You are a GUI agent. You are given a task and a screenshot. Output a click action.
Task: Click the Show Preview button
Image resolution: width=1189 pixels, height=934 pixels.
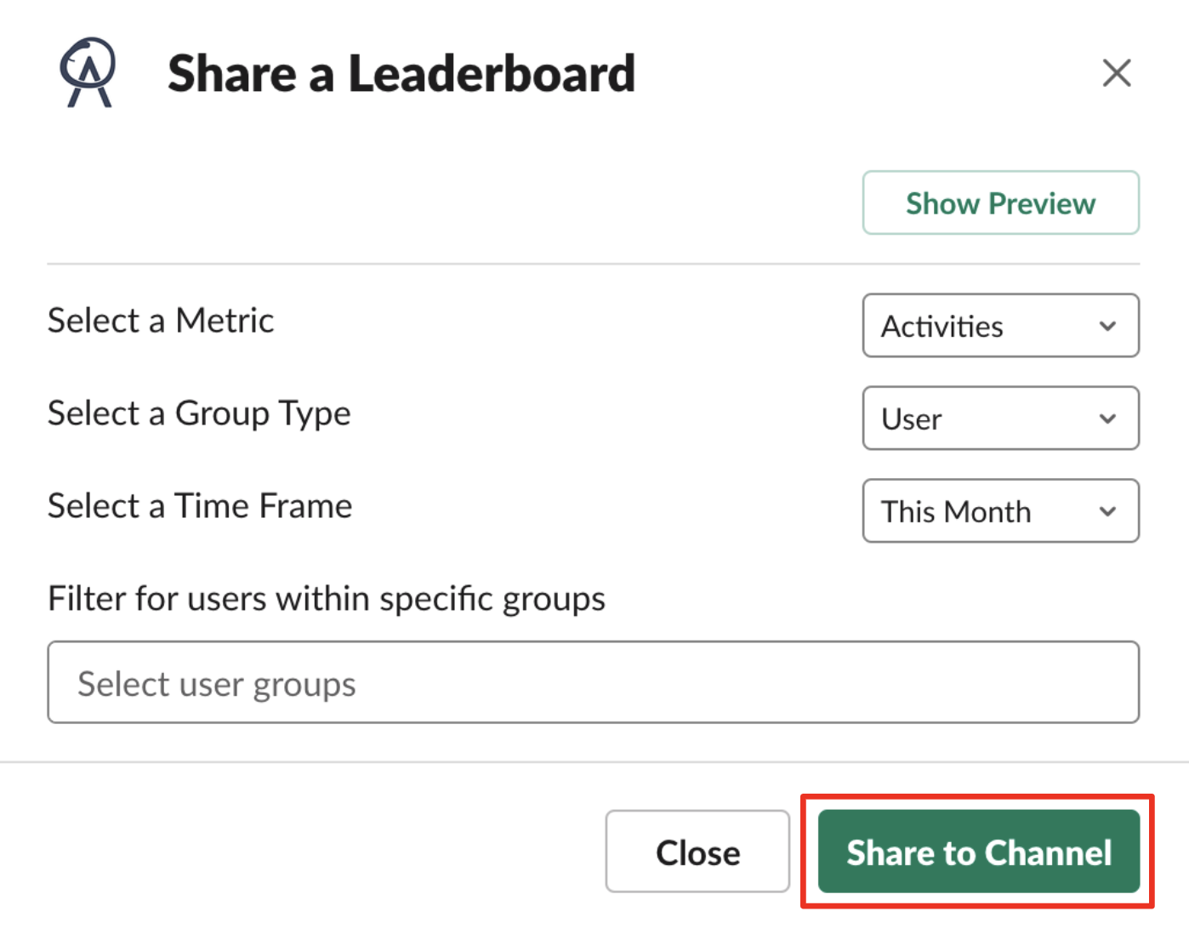pyautogui.click(x=1000, y=203)
